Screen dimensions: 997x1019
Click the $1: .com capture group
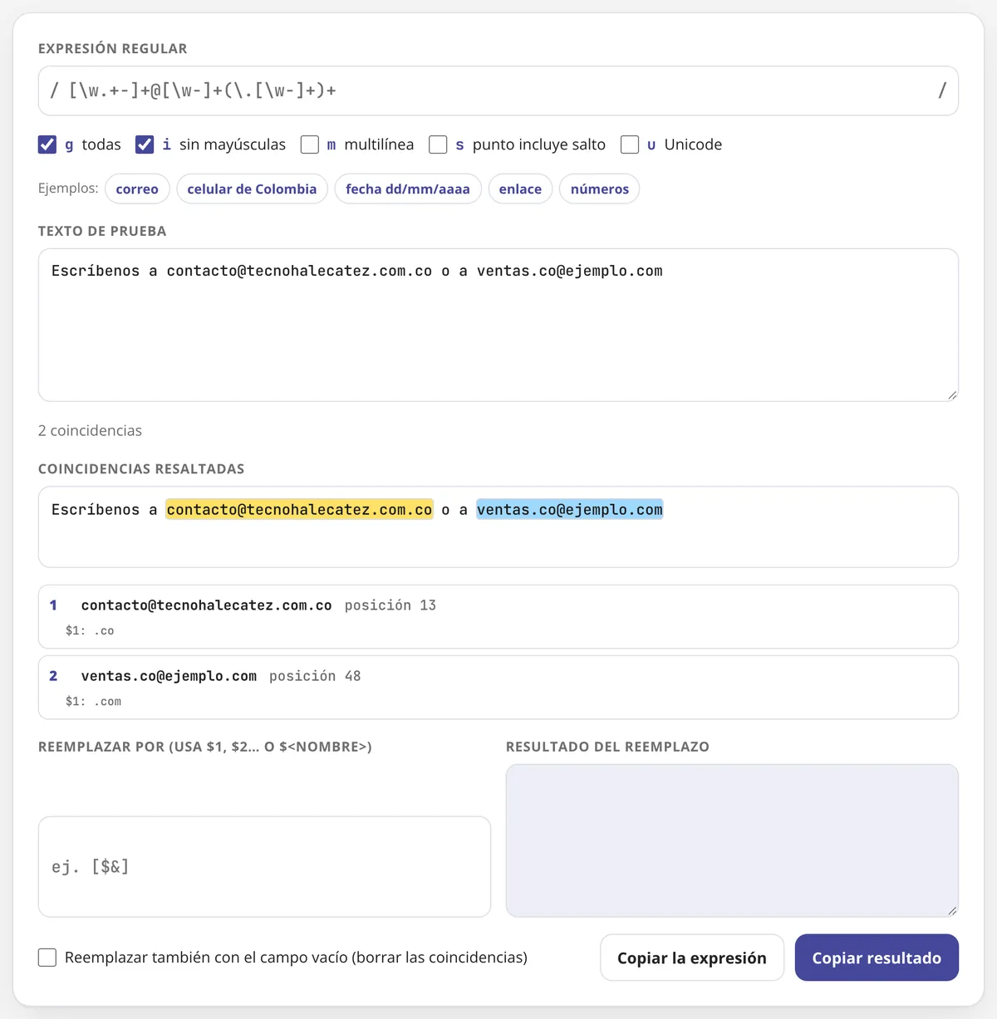click(93, 702)
